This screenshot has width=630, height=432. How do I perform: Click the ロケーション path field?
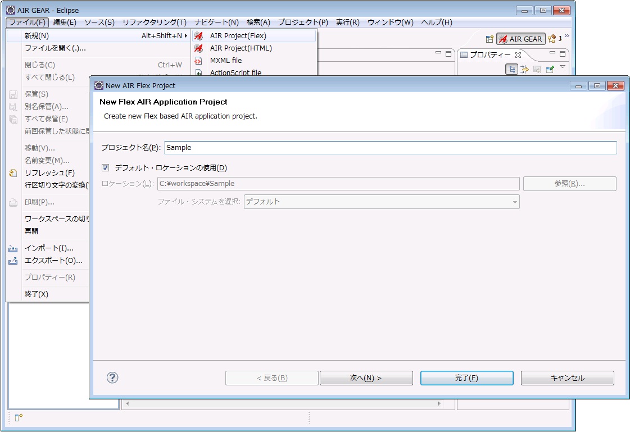click(338, 184)
